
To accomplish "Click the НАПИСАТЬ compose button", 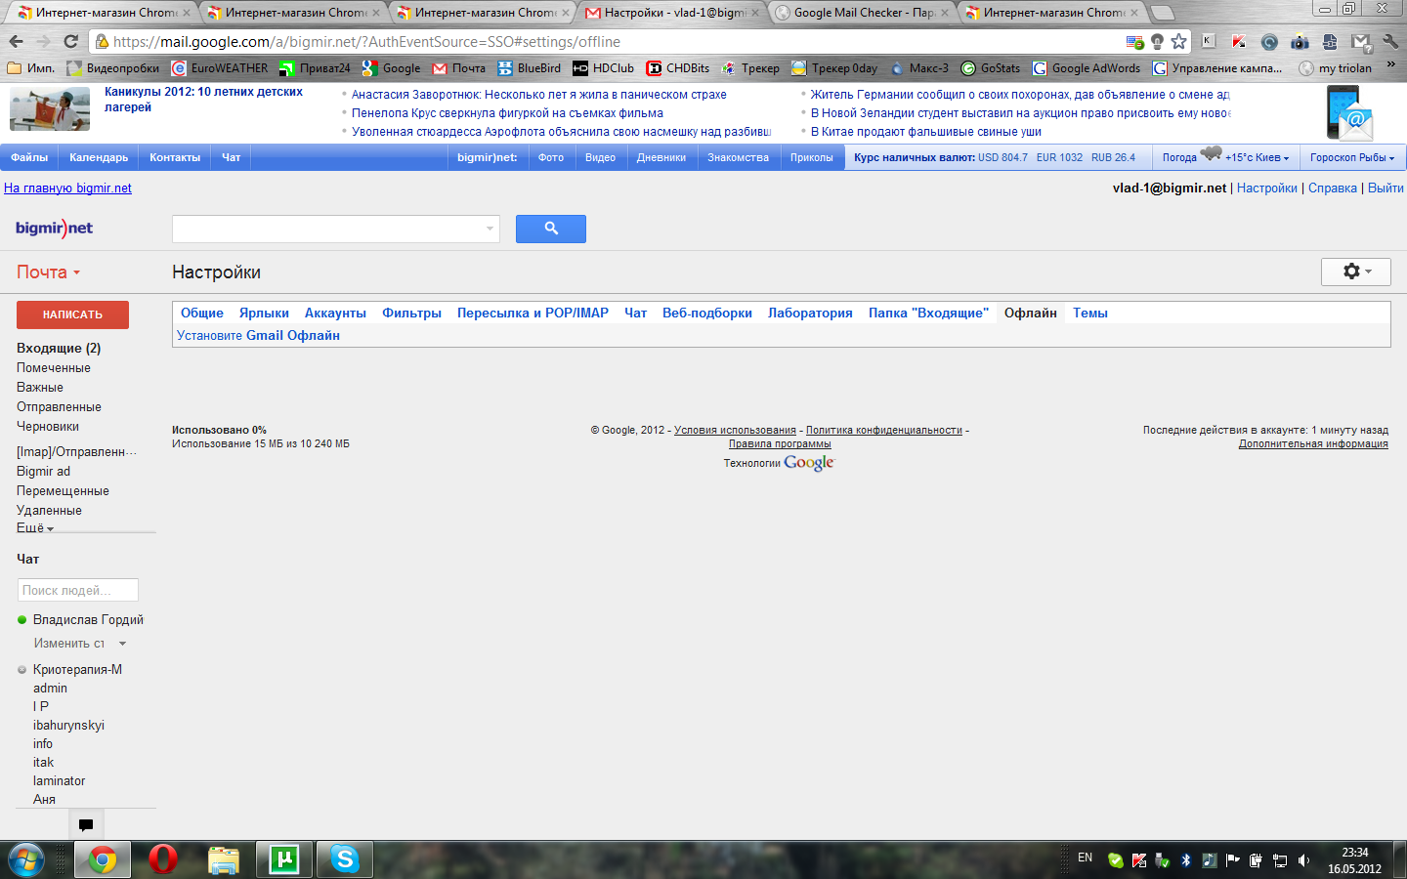I will 72,314.
